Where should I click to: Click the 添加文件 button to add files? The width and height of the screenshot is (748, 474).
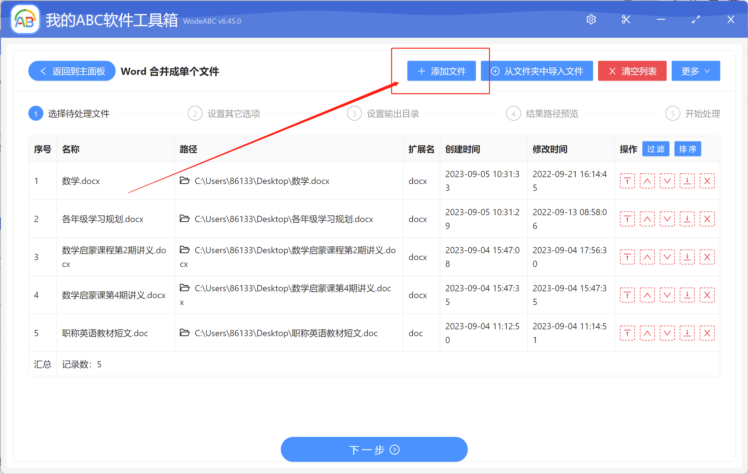point(441,71)
